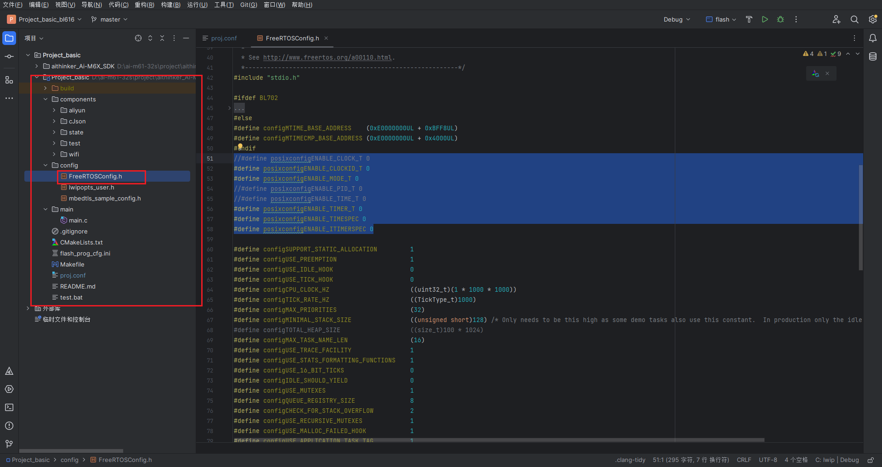The height and width of the screenshot is (467, 882).
Task: Expand all project tree items
Action: [x=150, y=38]
